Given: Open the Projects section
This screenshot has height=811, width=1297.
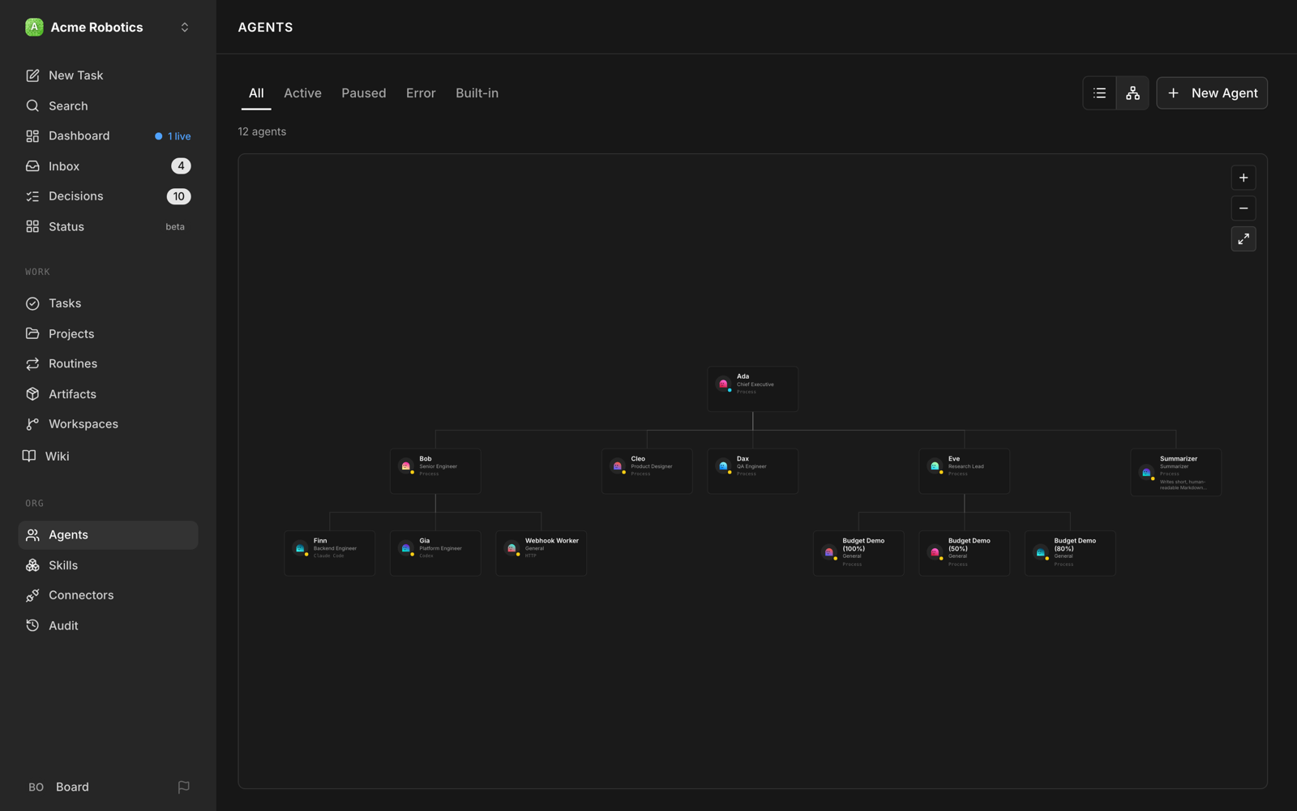Looking at the screenshot, I should click(x=108, y=334).
